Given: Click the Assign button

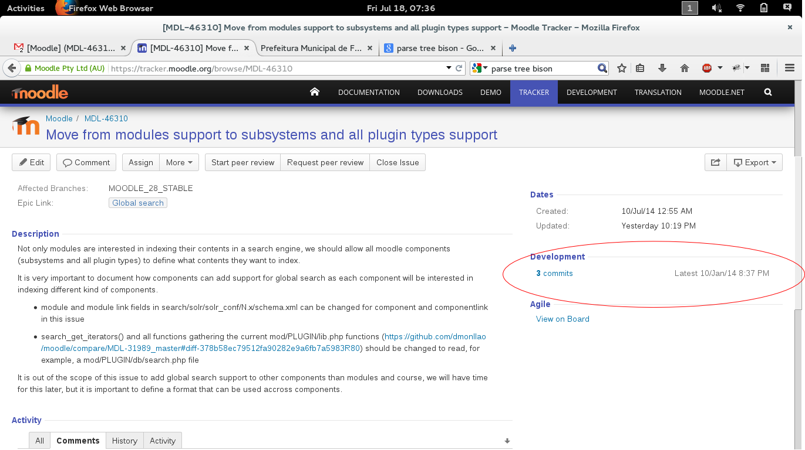Looking at the screenshot, I should tap(141, 162).
